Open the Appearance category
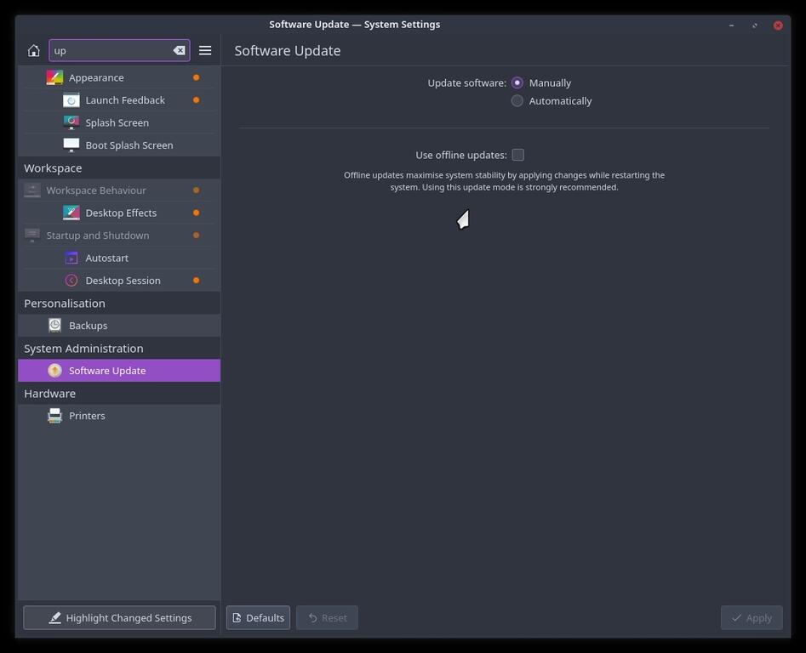Viewport: 806px width, 653px height. pos(96,77)
